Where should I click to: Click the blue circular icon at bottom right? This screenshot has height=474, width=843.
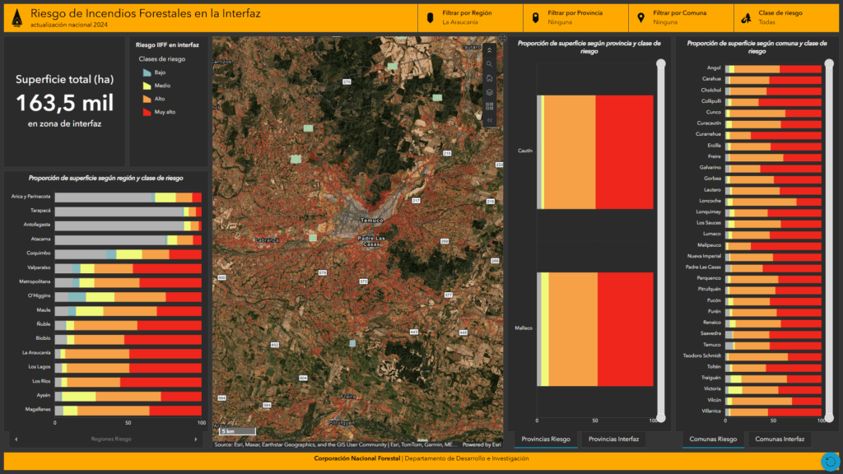tap(830, 462)
